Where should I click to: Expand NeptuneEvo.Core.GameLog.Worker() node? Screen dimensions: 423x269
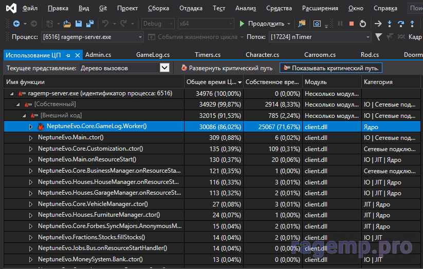(31, 127)
